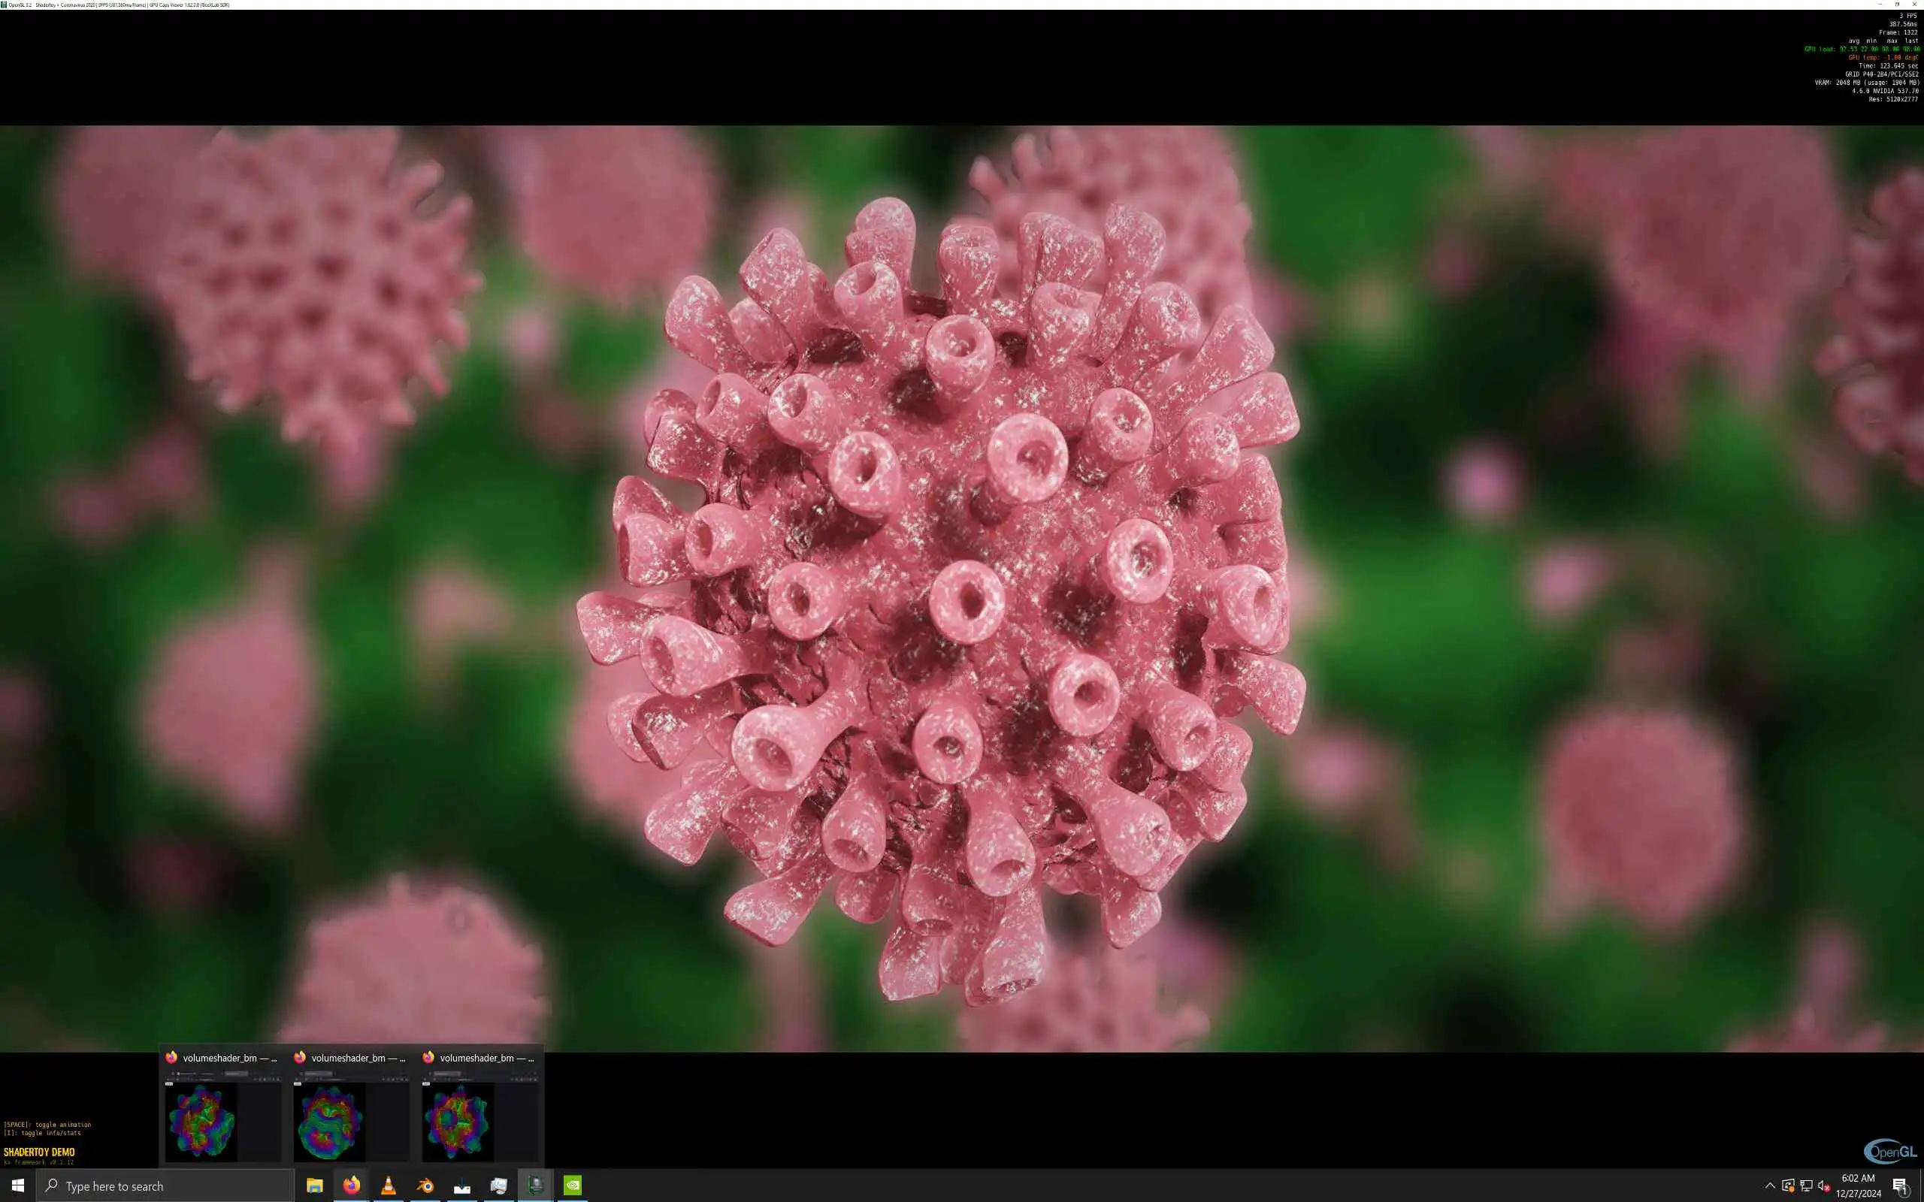1924x1202 pixels.
Task: Click the white download-tray taskbar icon
Action: (x=462, y=1186)
